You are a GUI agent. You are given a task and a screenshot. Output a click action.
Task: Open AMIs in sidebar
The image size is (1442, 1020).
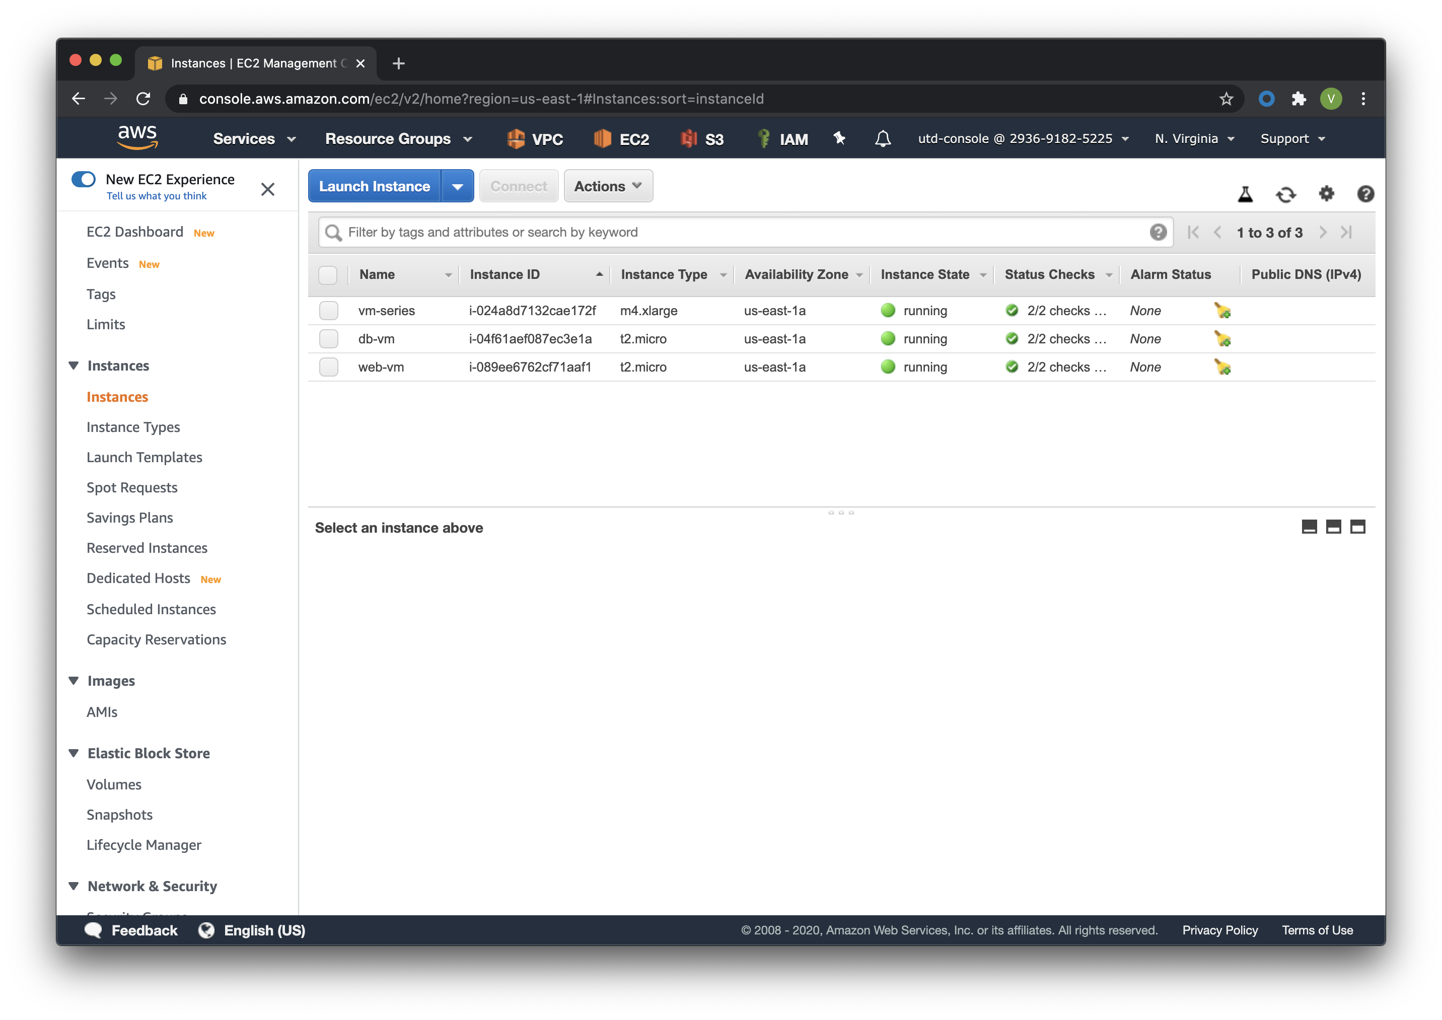102,711
